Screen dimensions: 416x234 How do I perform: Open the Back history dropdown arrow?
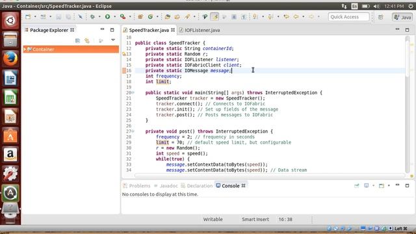pos(304,17)
